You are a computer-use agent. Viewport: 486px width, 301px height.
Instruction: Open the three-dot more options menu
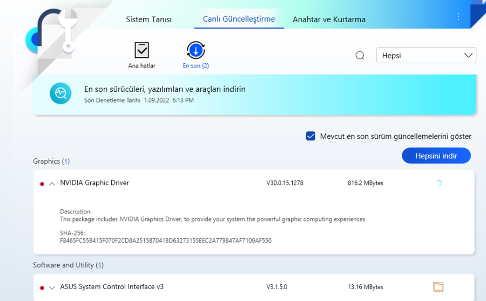(458, 17)
